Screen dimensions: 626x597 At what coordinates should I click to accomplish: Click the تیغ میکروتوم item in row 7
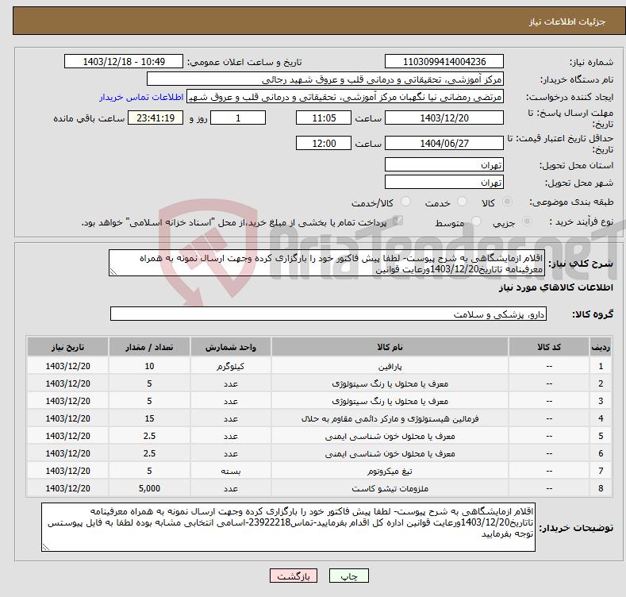tap(390, 471)
